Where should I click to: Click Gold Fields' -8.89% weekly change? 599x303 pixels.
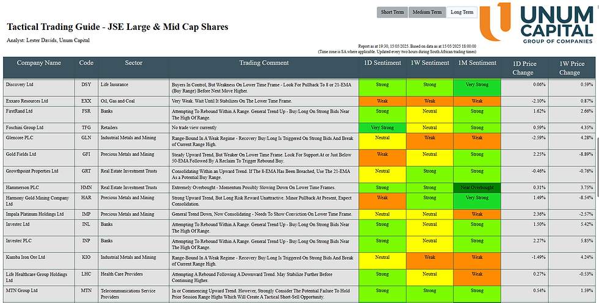(x=585, y=155)
